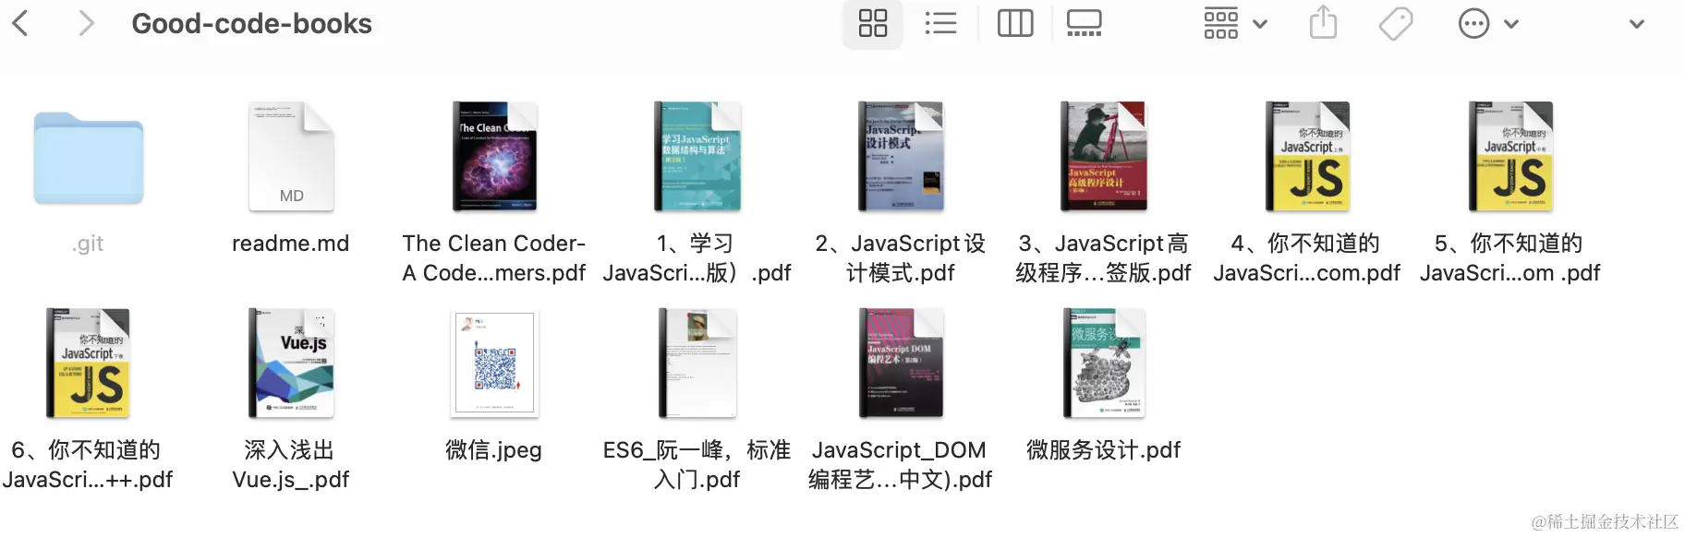Select the 微服务设计.pdf icon
The width and height of the screenshot is (1685, 537).
point(1103,364)
